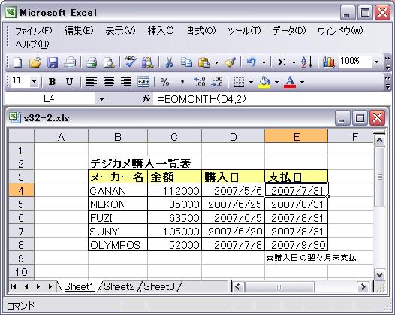Viewport: 395px width, 315px height.
Task: Go to the last sheet tab
Action: point(51,287)
